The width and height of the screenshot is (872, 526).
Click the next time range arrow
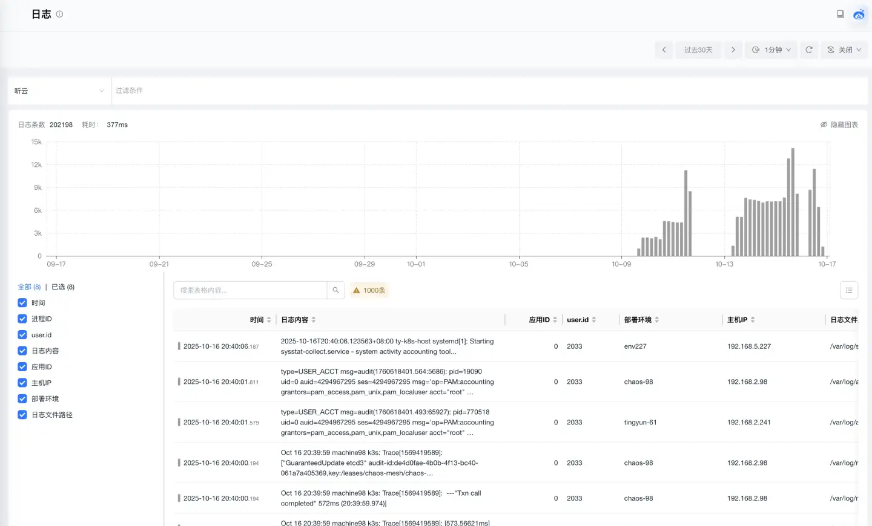[x=733, y=50]
